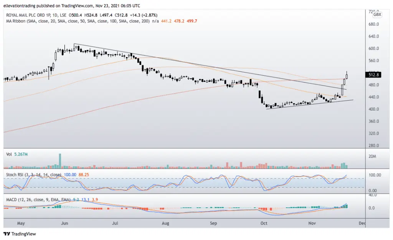Click the published-by ellevationtrading header text
The width and height of the screenshot is (393, 240).
72,5
